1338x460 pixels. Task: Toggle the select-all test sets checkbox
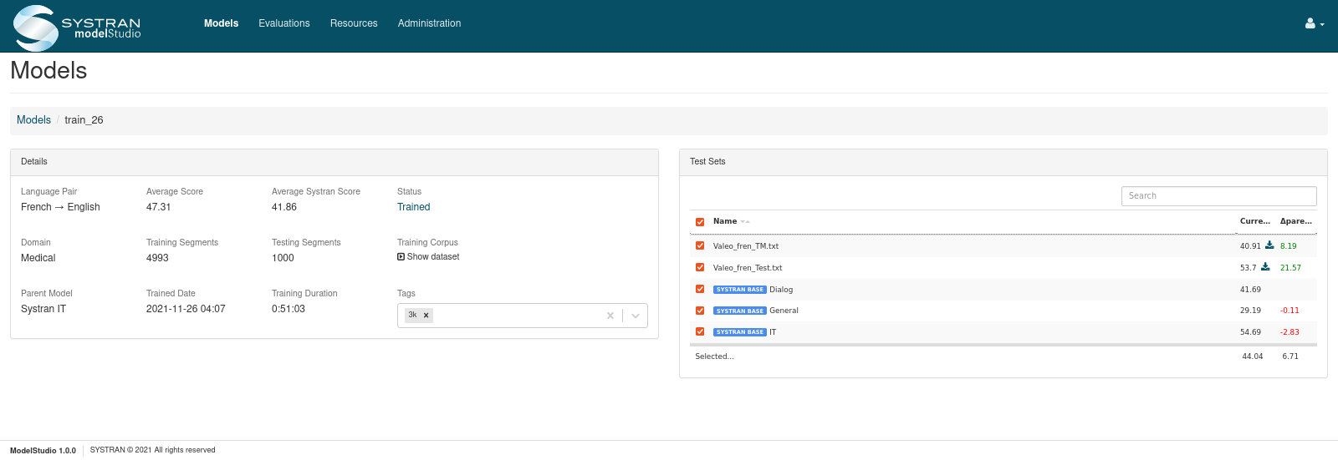(x=700, y=222)
